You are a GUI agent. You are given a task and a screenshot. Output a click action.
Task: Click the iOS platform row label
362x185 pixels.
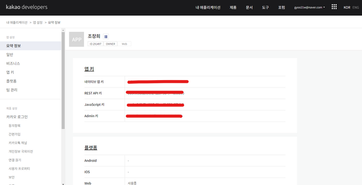click(x=87, y=172)
